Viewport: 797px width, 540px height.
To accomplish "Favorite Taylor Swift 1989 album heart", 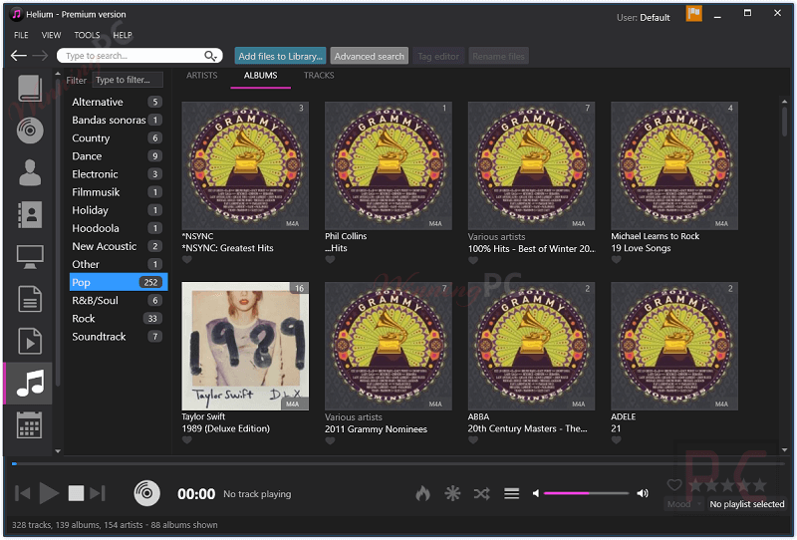I will tap(187, 440).
